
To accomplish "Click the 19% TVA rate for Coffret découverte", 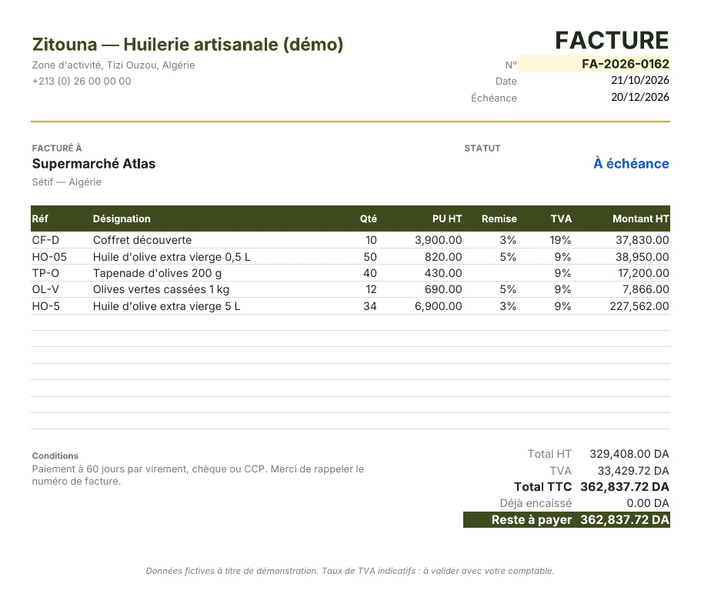I will pyautogui.click(x=561, y=240).
